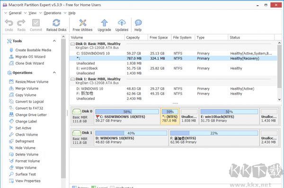Select F: 62.96 GB list row
The height and width of the screenshot is (188, 284).
click(173, 94)
